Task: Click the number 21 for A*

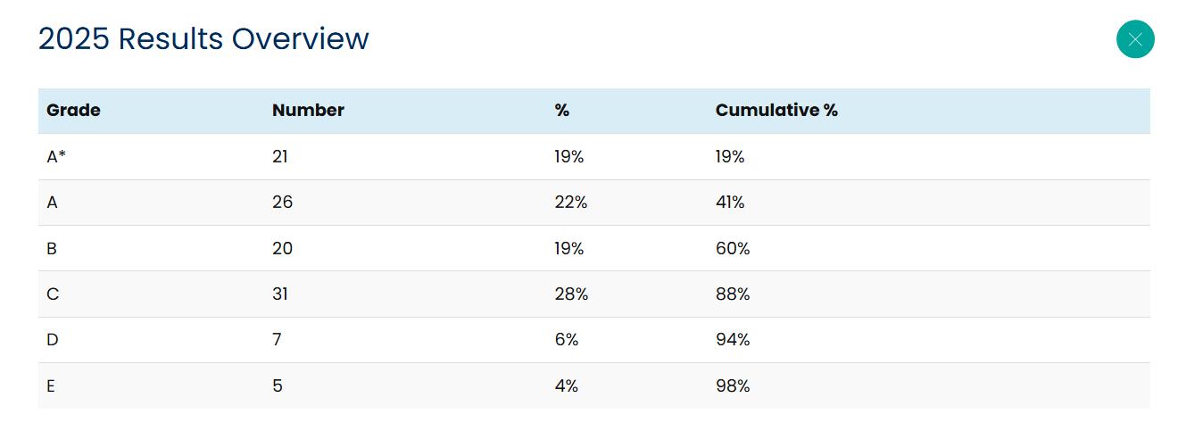Action: (x=280, y=157)
